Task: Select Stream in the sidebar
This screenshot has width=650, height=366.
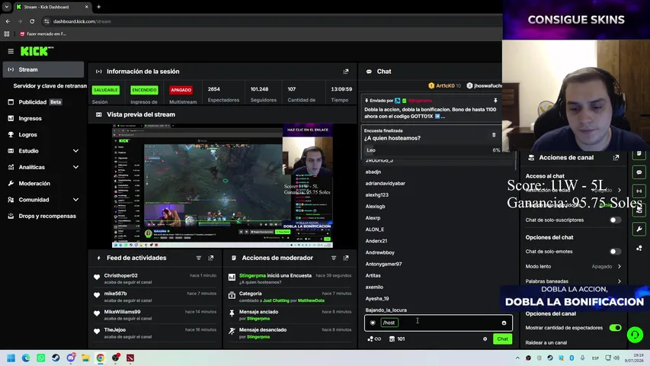Action: pyautogui.click(x=43, y=69)
